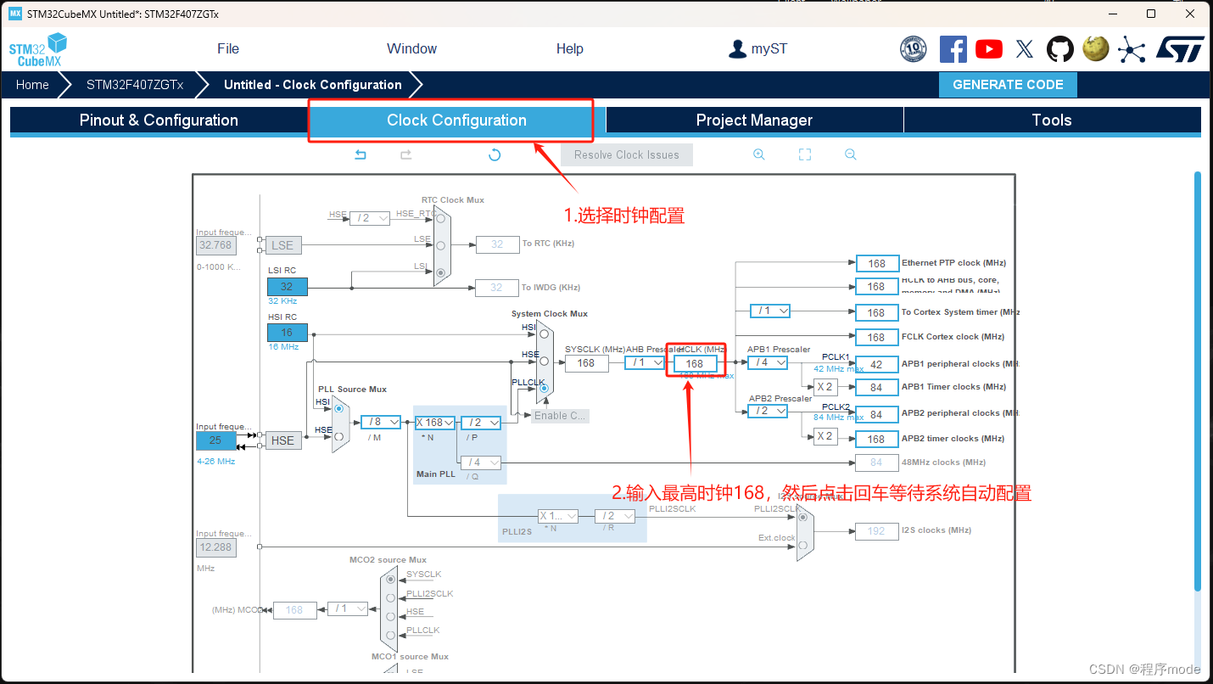
Task: Select HSE on PLL Source Mux
Action: click(x=338, y=436)
